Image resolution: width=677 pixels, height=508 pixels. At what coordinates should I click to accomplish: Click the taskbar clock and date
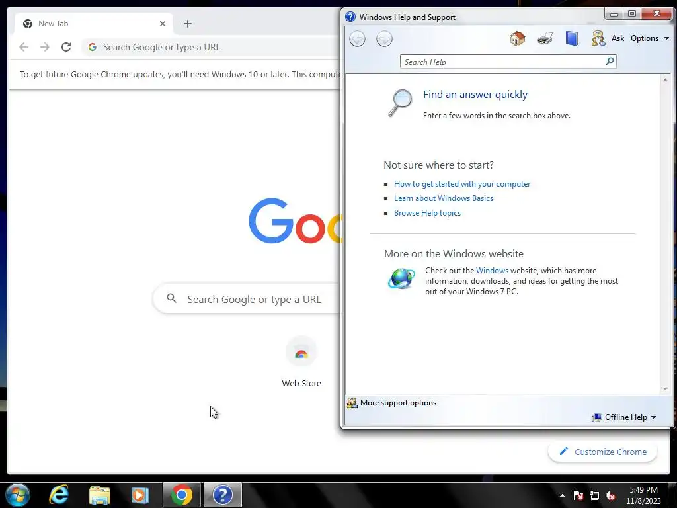pyautogui.click(x=643, y=495)
